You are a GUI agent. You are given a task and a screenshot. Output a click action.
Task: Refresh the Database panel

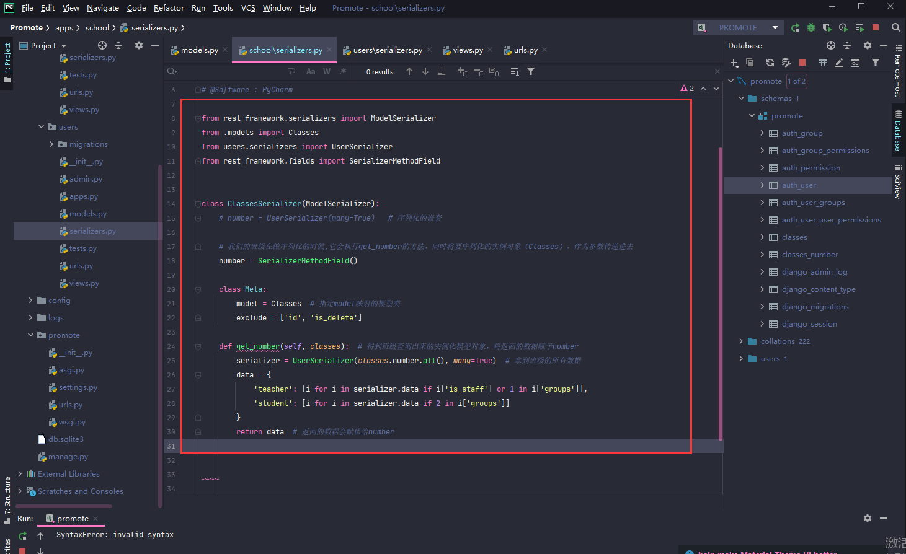click(770, 63)
